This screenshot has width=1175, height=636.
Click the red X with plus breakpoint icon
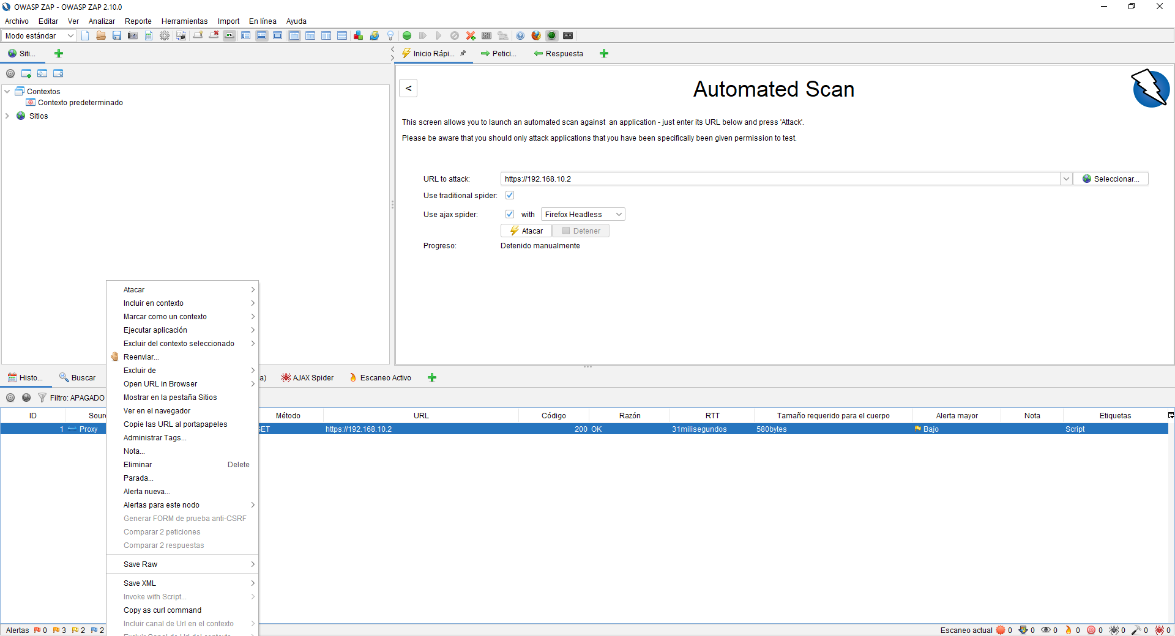click(471, 35)
